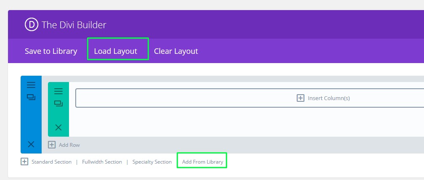Remove the green row with X
The image size is (424, 180).
(58, 127)
